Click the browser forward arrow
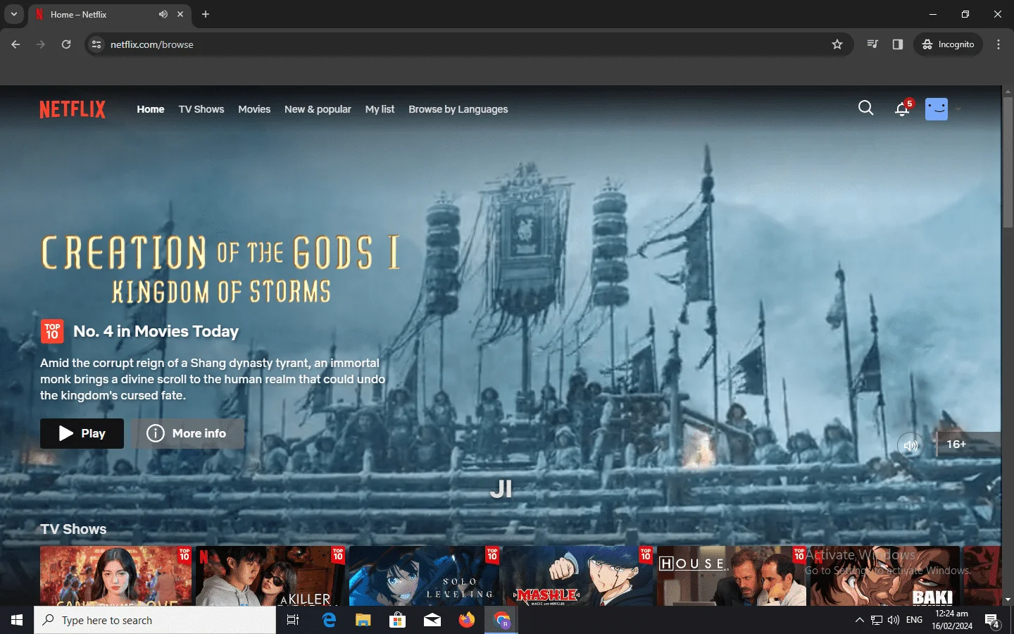The image size is (1014, 634). (x=41, y=44)
